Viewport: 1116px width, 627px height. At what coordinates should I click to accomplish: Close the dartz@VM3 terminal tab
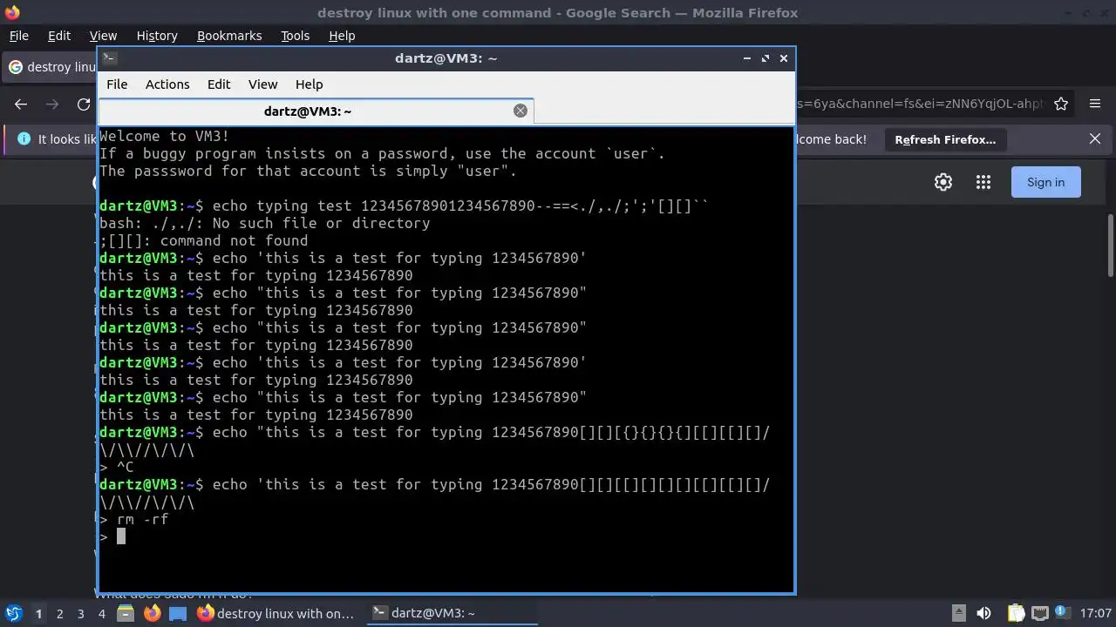point(521,111)
